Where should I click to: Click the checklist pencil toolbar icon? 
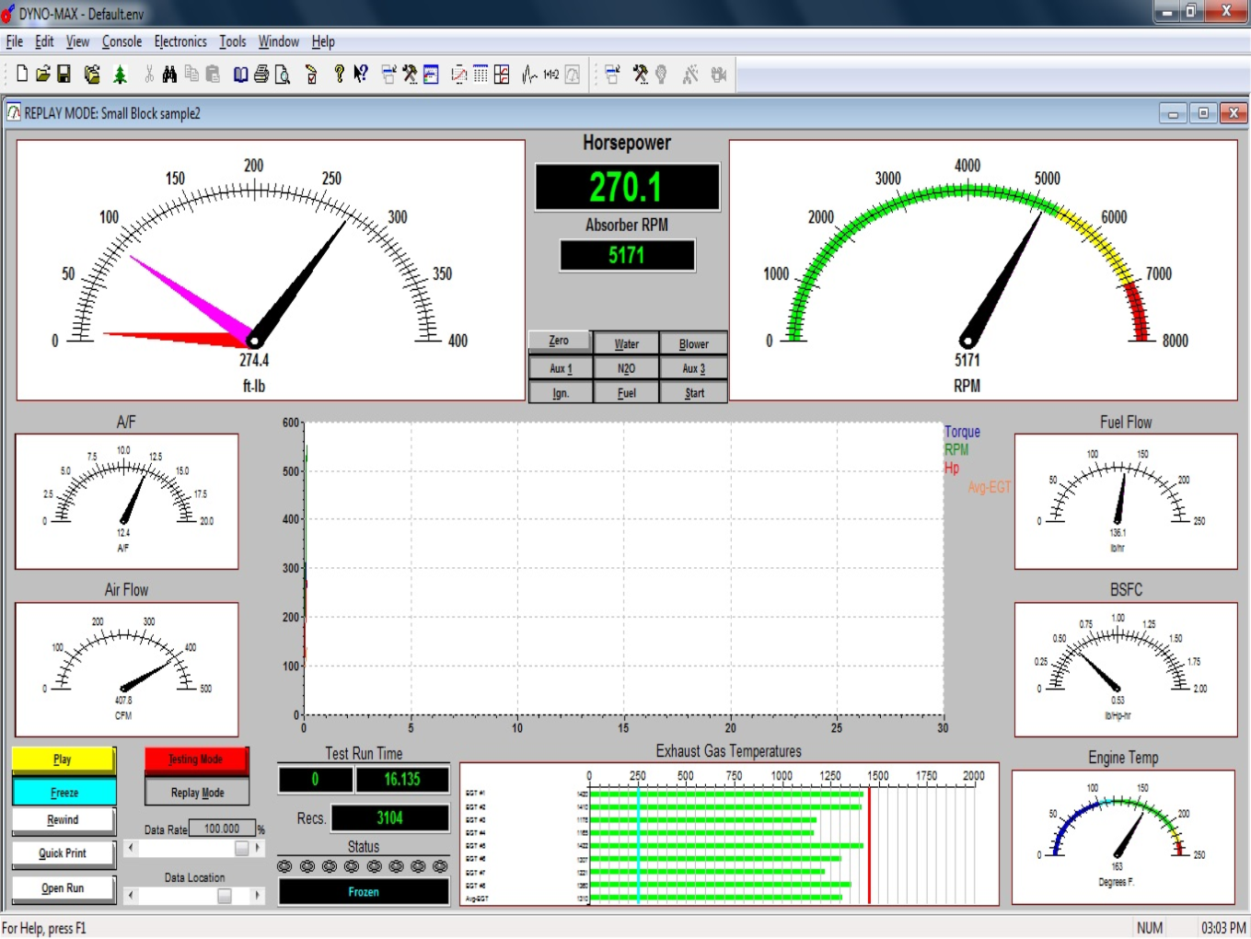[x=310, y=75]
